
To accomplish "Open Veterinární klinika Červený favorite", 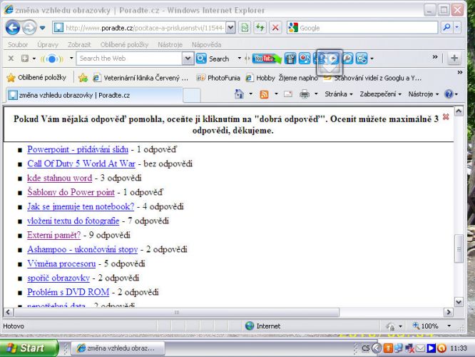I will 141,78.
